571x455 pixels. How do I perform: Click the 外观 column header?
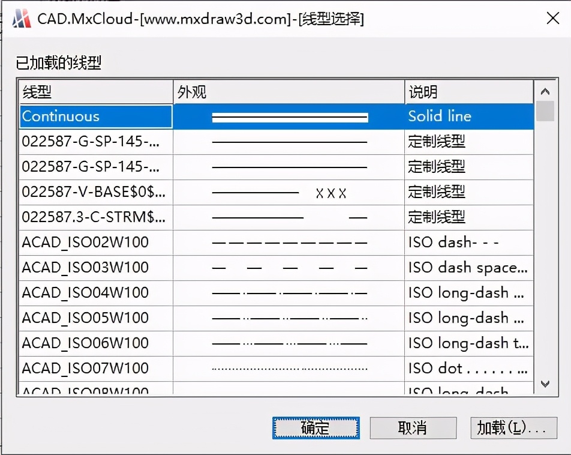click(x=288, y=91)
